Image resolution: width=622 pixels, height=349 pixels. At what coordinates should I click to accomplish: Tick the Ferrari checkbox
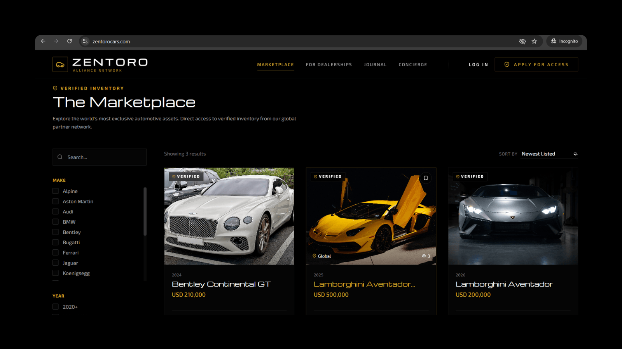click(56, 252)
